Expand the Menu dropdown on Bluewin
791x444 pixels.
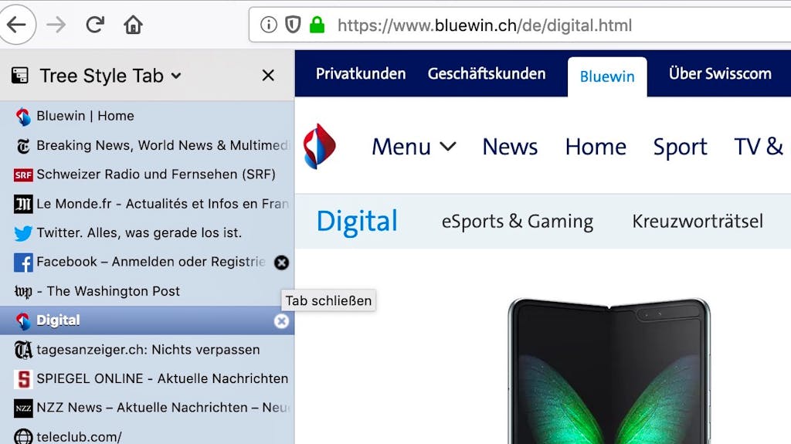click(x=414, y=147)
